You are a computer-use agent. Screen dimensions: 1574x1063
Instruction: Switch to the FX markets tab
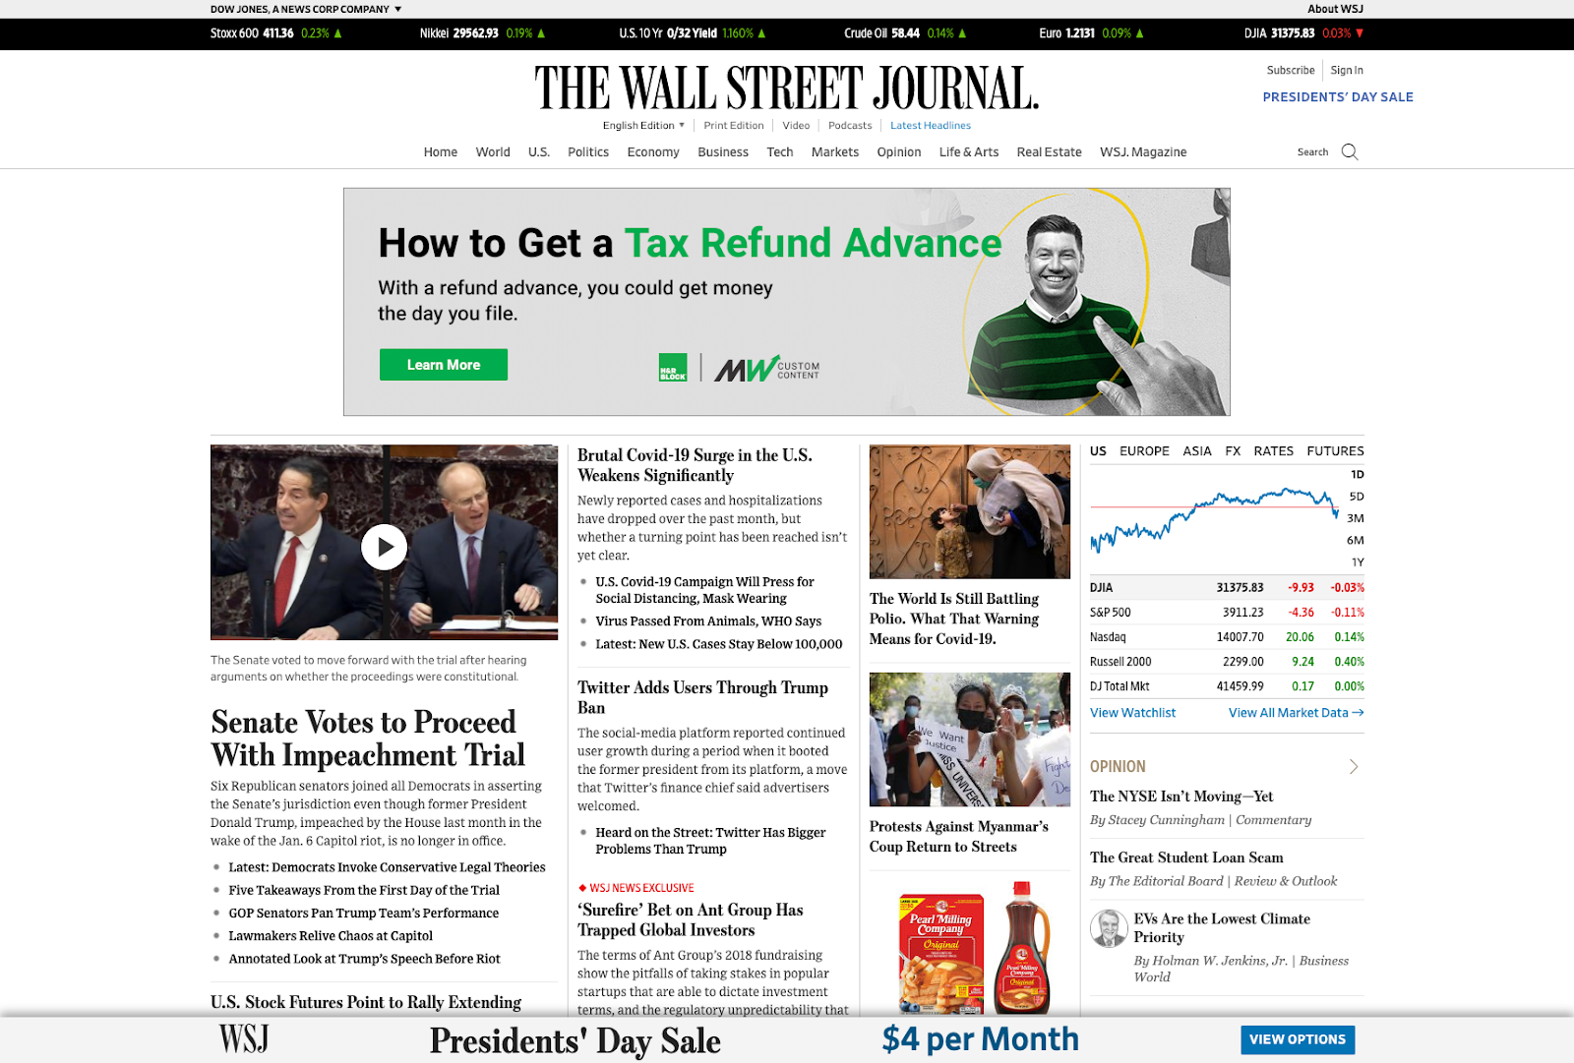(x=1233, y=451)
